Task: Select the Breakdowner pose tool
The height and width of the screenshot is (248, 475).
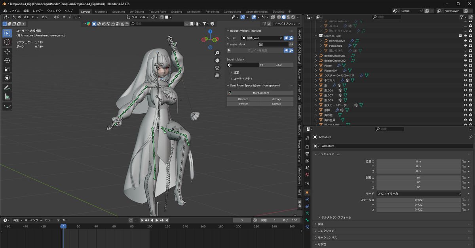Action: [x=7, y=107]
